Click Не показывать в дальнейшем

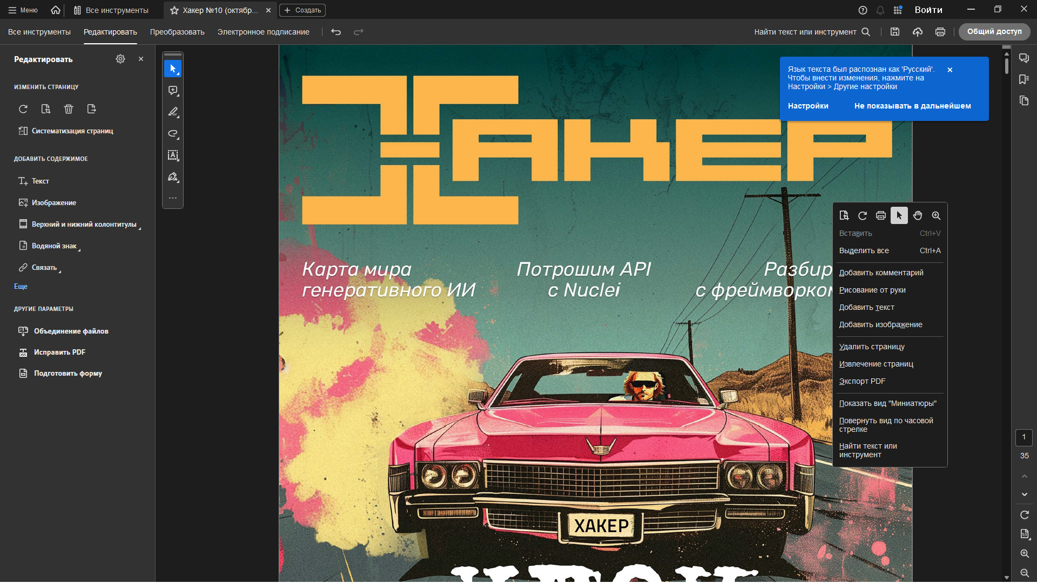pyautogui.click(x=913, y=106)
